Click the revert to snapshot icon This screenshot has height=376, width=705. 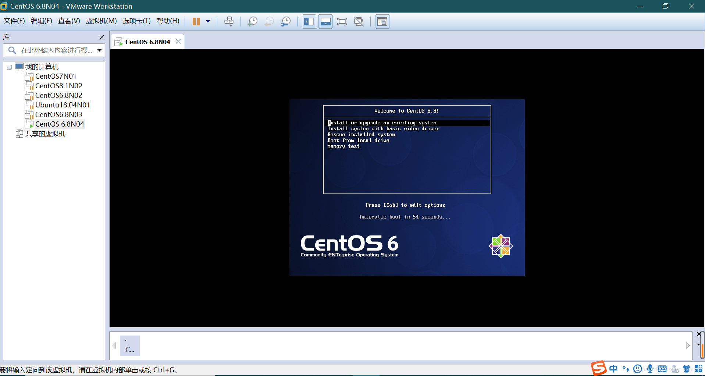tap(269, 21)
